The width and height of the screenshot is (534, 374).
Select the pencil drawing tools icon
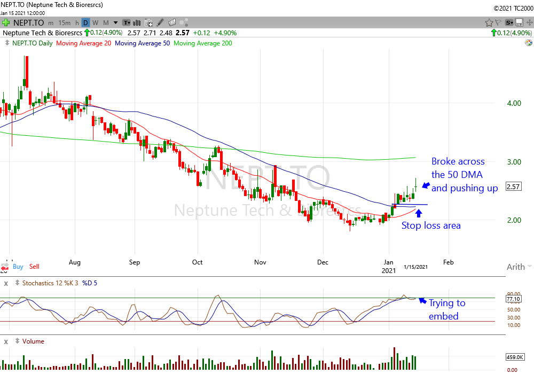[160, 23]
